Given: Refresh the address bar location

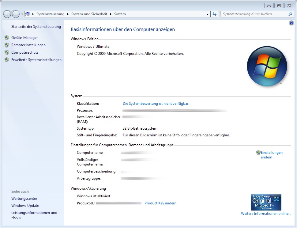Looking at the screenshot, I should click(x=214, y=14).
